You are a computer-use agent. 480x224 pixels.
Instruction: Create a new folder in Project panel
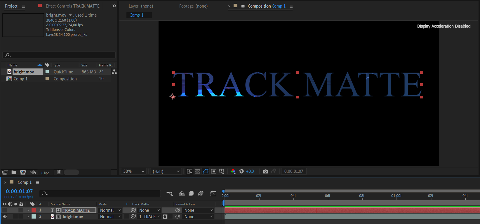pyautogui.click(x=14, y=172)
